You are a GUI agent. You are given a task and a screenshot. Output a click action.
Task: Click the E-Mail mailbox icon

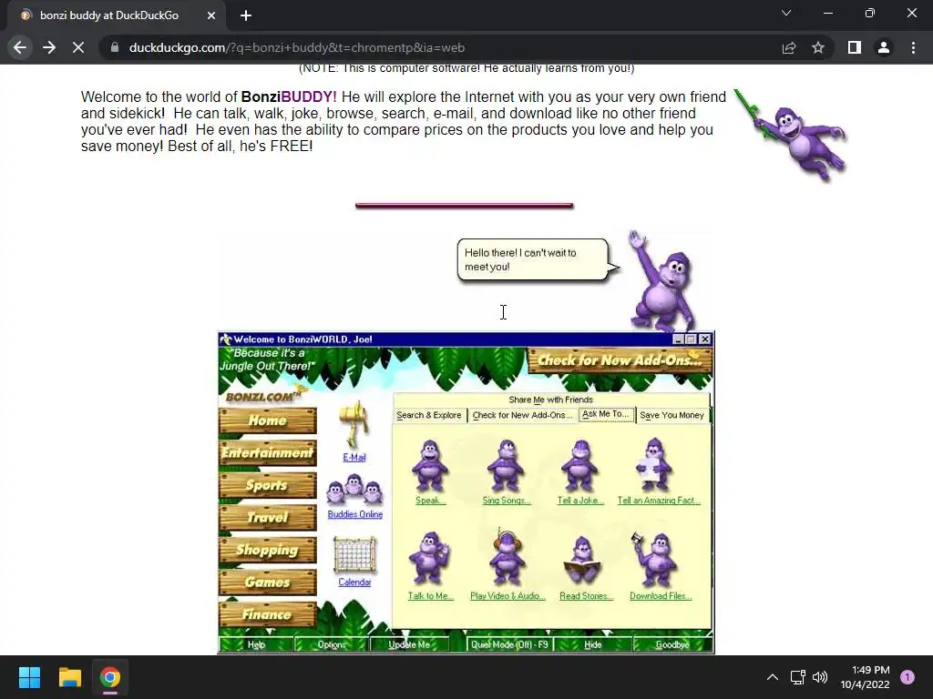[x=354, y=424]
